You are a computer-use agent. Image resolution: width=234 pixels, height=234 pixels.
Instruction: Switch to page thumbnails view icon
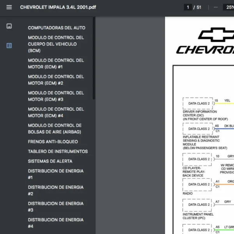9,26
